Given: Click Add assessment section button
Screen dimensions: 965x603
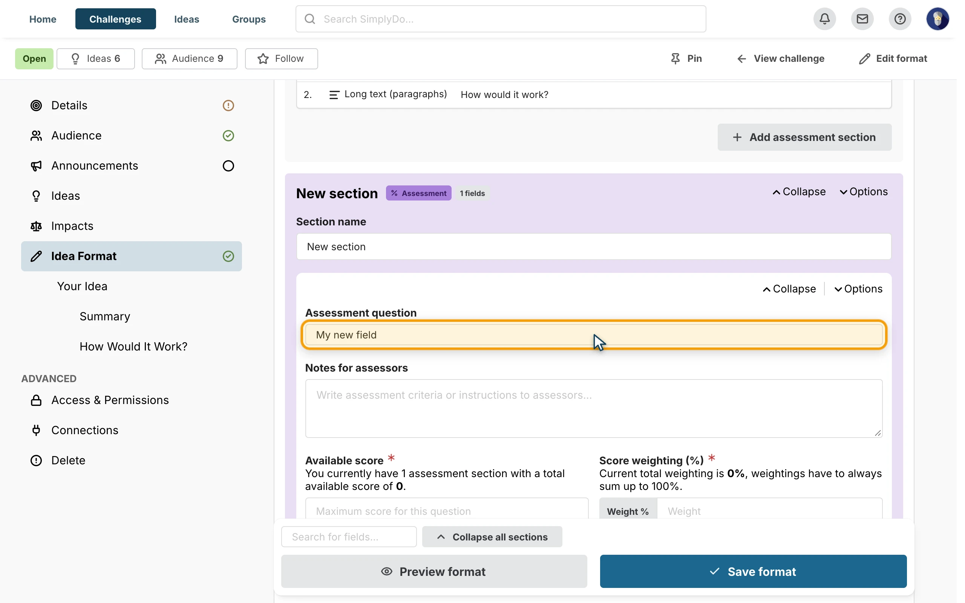Looking at the screenshot, I should click(805, 137).
